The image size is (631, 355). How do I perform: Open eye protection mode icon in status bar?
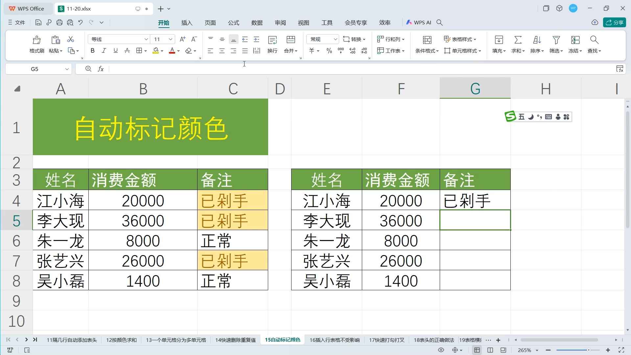coord(441,350)
